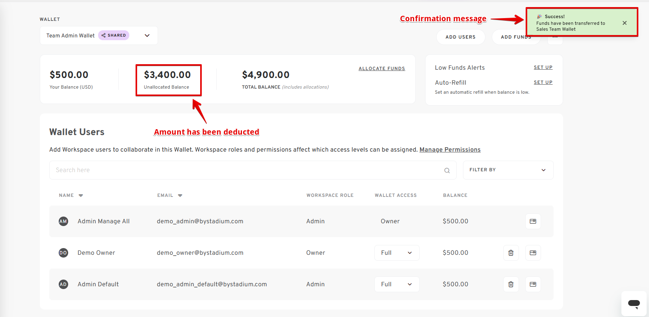Click wallet icon in Admin Default row
The height and width of the screenshot is (317, 649).
tap(533, 284)
